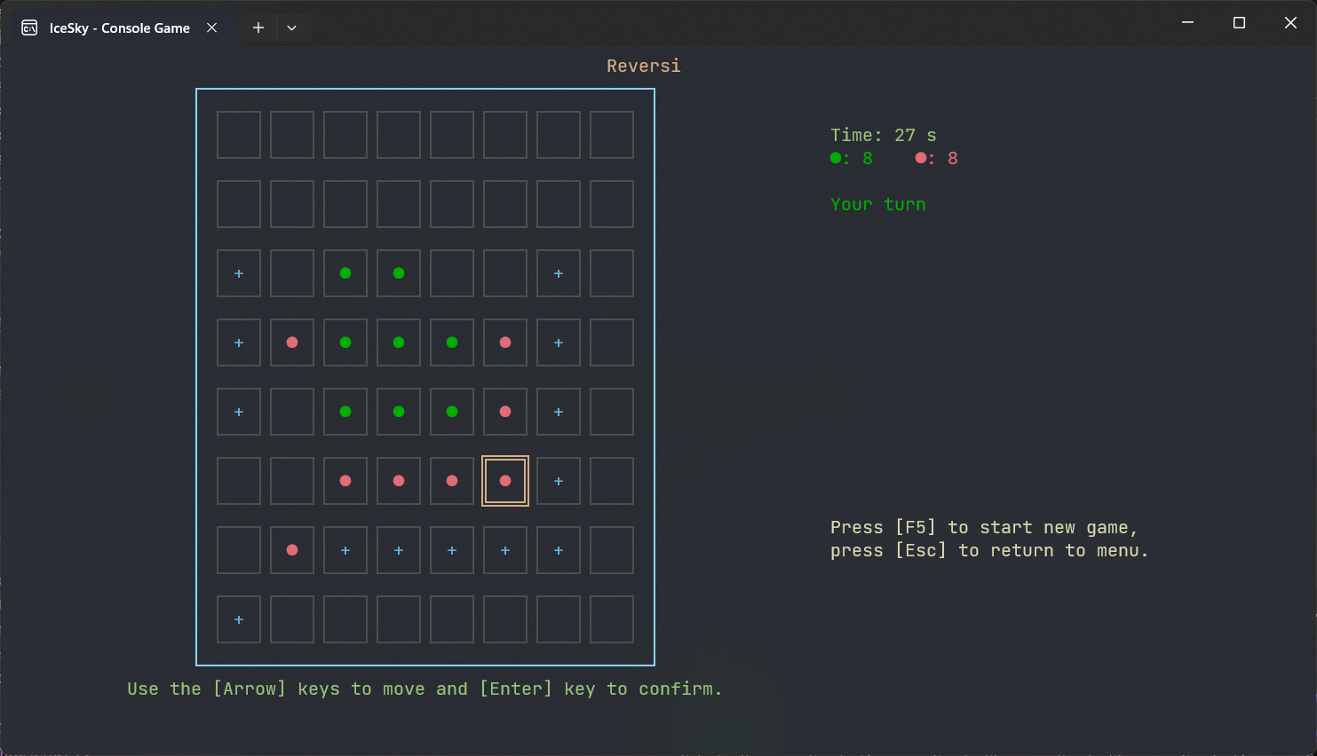Click the red player's score of 8
1317x756 pixels.
coord(937,158)
